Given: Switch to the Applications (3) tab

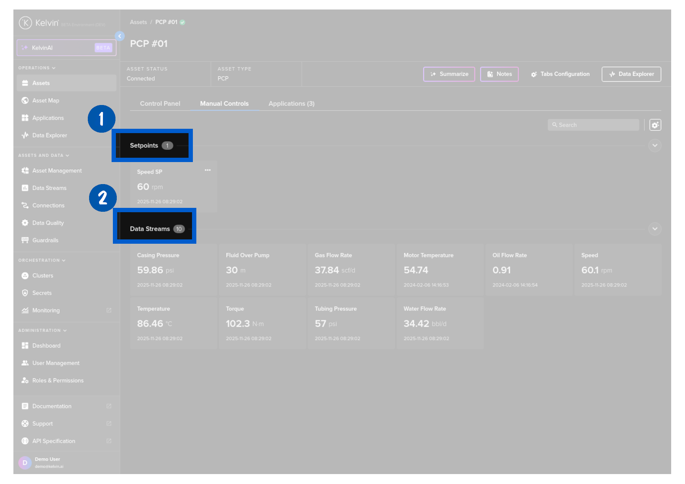Looking at the screenshot, I should (x=291, y=104).
